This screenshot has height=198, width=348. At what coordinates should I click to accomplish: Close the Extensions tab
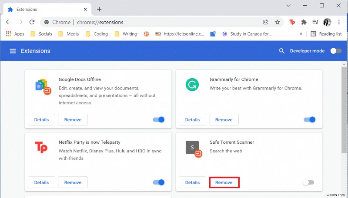click(x=85, y=9)
